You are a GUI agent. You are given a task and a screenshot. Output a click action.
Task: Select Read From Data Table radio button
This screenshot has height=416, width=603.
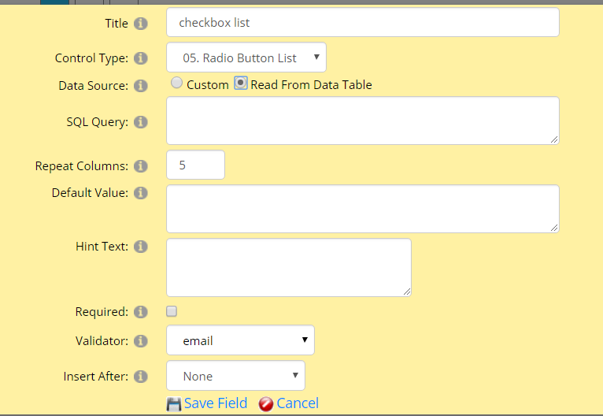[x=241, y=83]
